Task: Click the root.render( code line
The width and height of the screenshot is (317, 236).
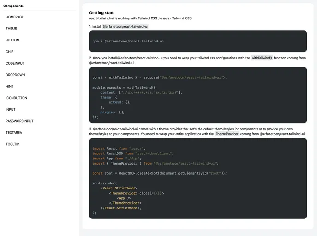Action: click(105, 183)
